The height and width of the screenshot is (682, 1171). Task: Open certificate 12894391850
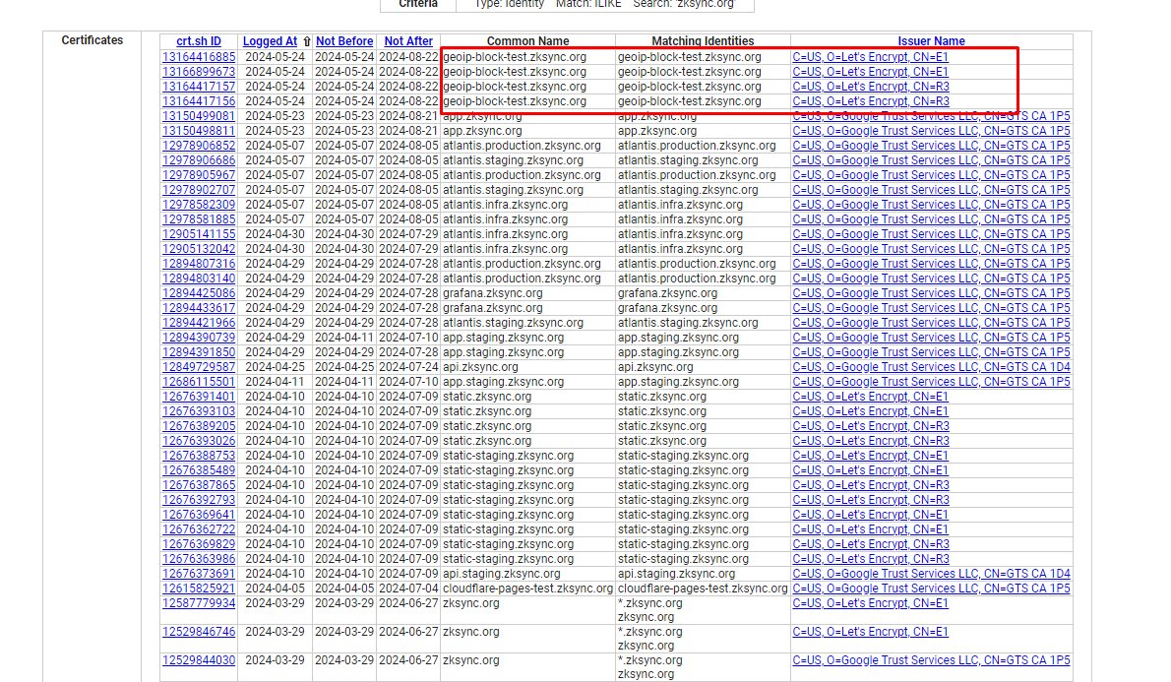(199, 352)
